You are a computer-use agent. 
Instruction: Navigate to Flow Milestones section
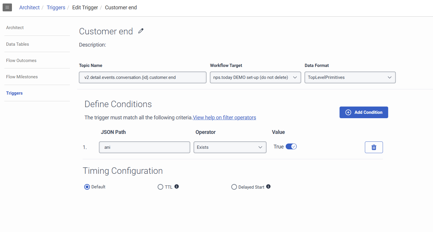point(22,77)
